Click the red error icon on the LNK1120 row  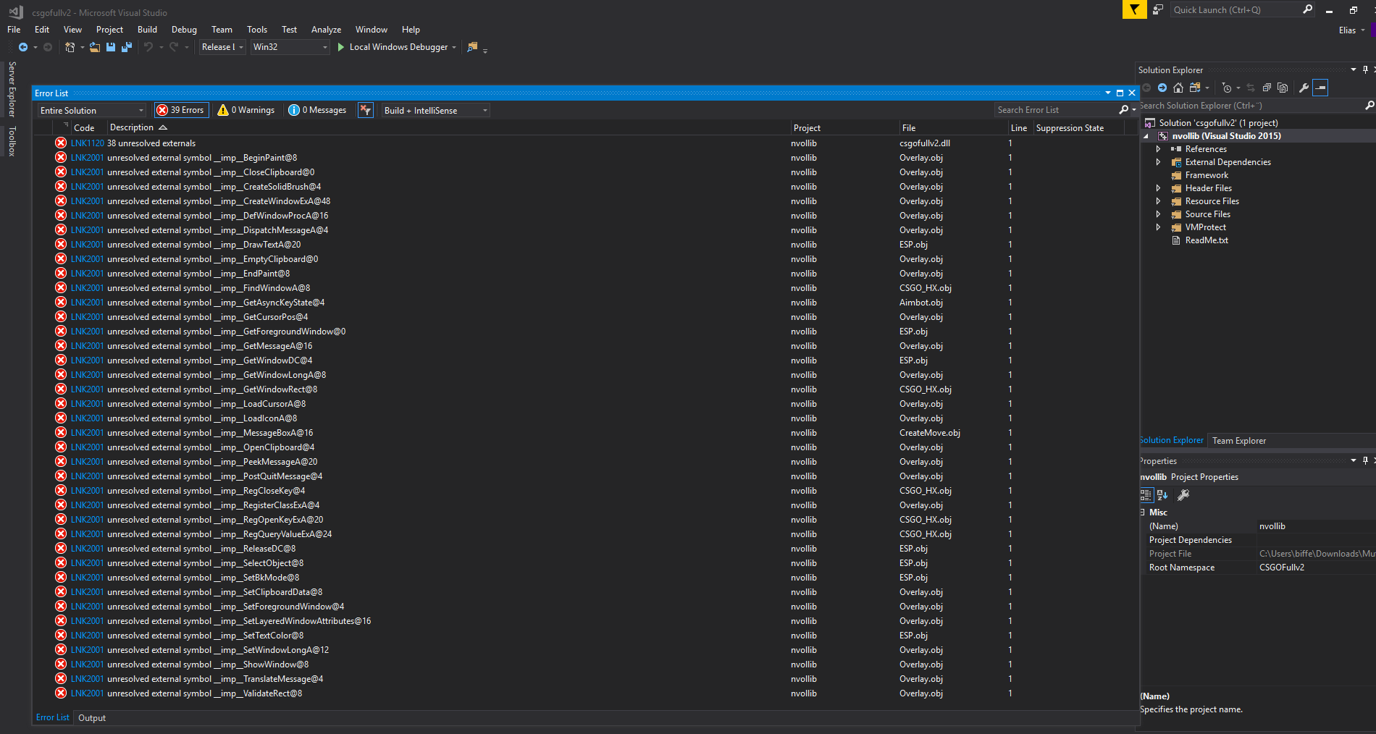(x=61, y=143)
